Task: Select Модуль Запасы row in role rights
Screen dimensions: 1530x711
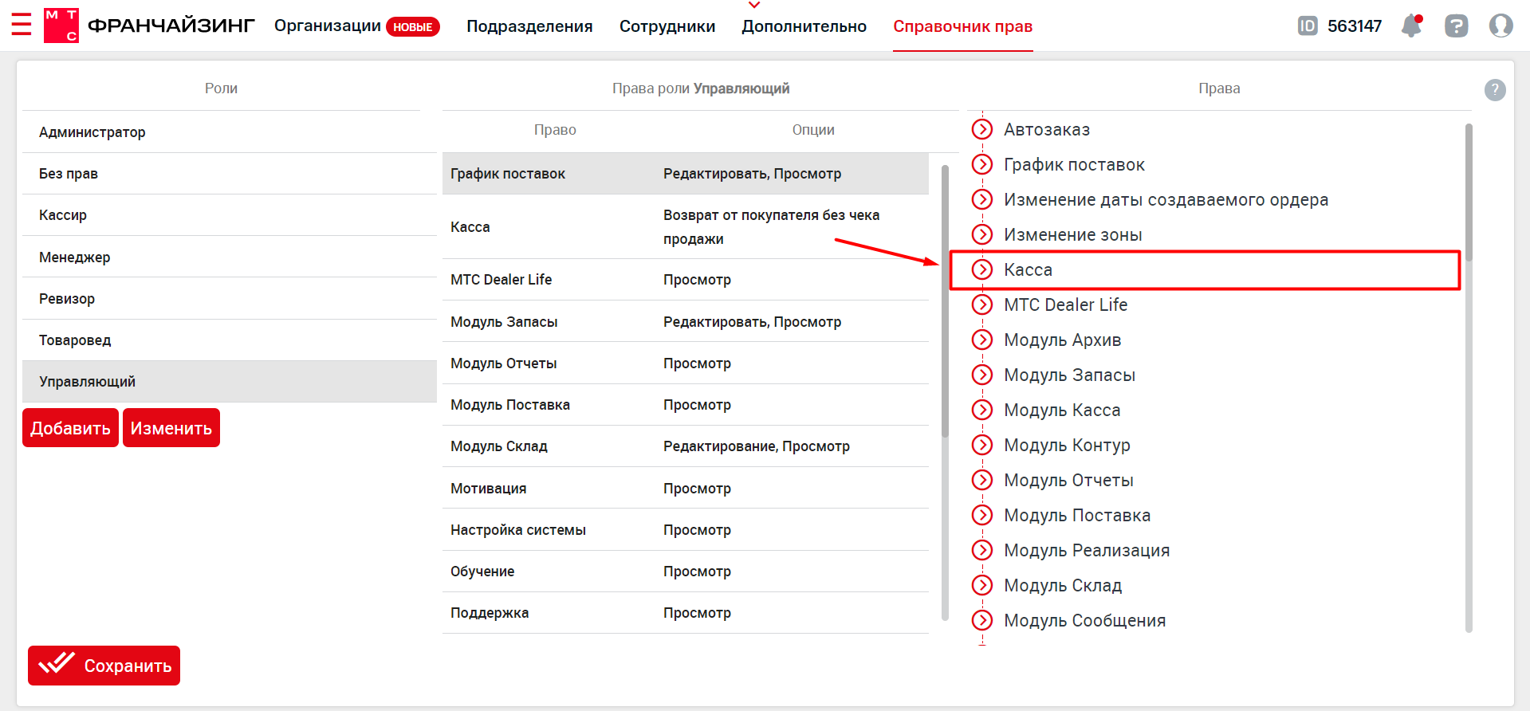Action: pyautogui.click(x=686, y=322)
